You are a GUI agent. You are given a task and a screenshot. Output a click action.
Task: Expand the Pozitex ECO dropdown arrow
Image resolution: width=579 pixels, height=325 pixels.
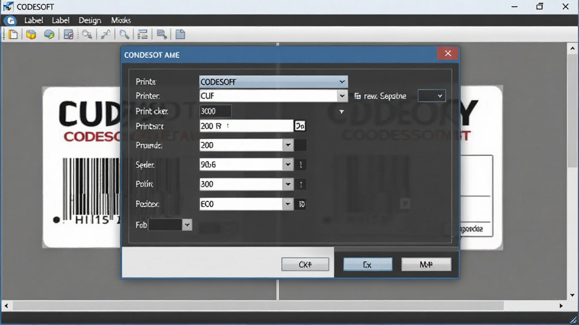point(288,204)
